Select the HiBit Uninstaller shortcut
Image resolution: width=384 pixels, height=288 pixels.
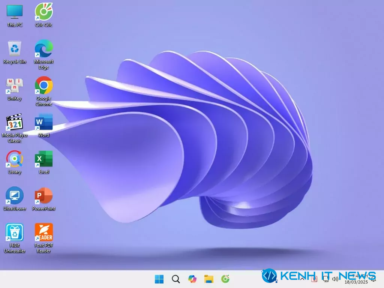[x=15, y=238]
